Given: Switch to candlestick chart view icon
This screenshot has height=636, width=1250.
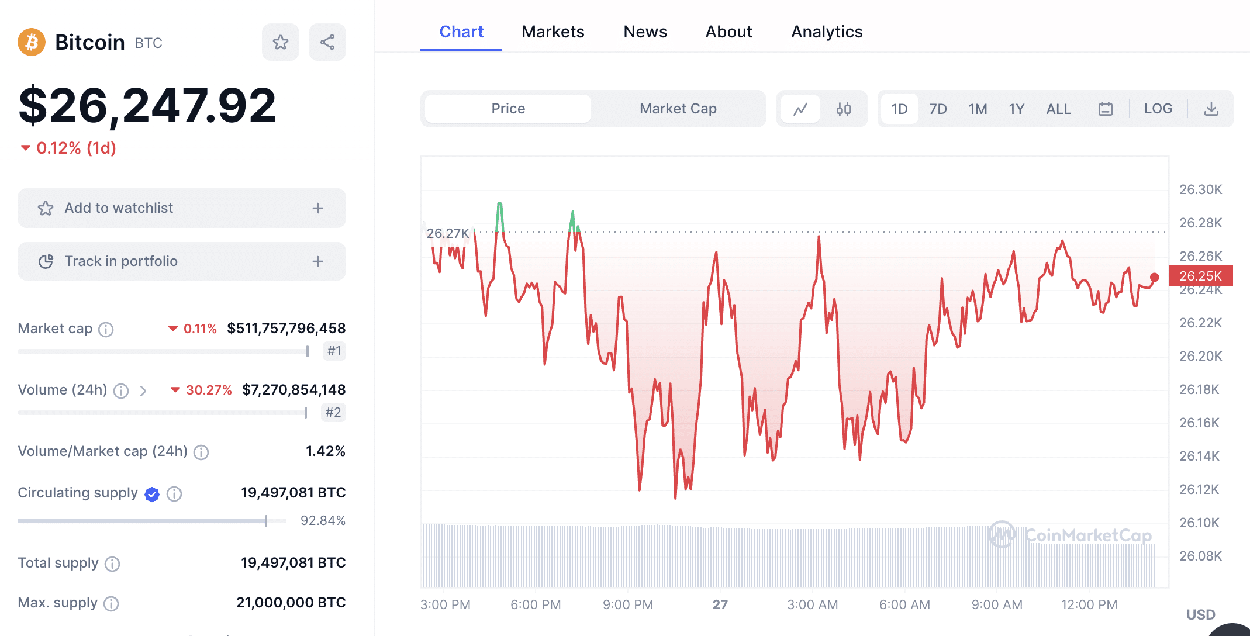Looking at the screenshot, I should pos(844,109).
